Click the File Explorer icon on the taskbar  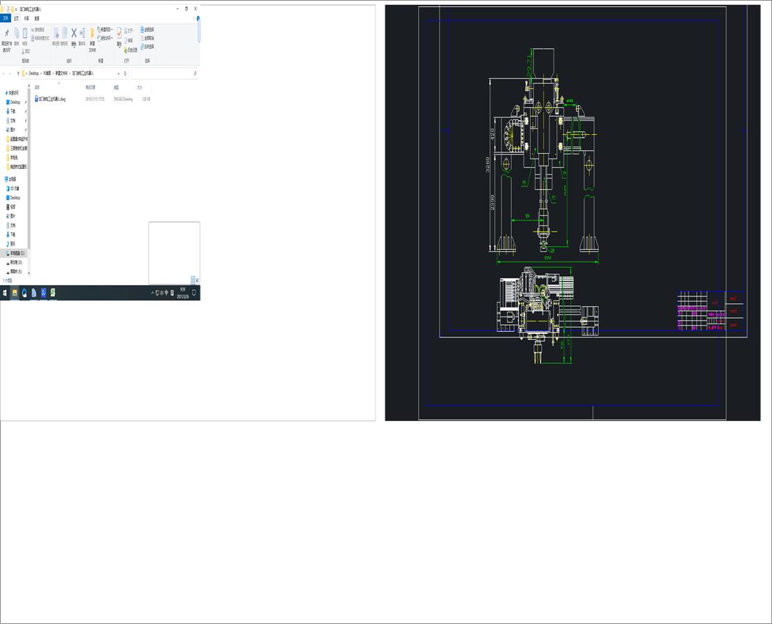click(x=15, y=293)
